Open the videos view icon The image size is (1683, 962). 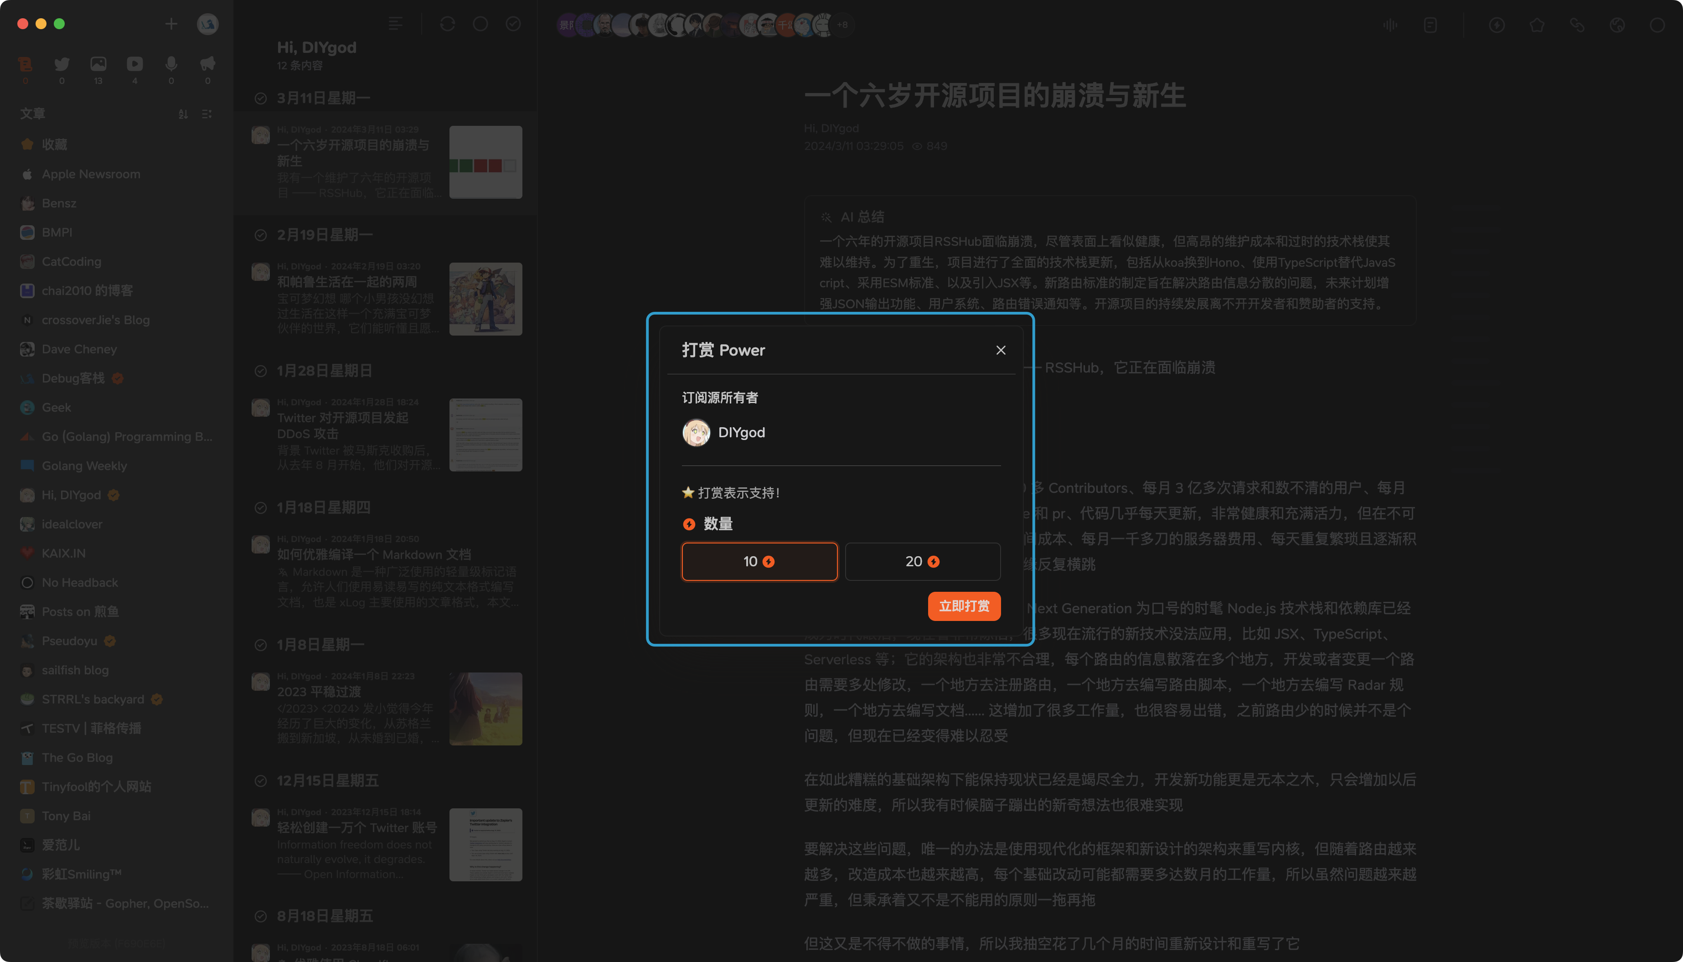point(135,64)
